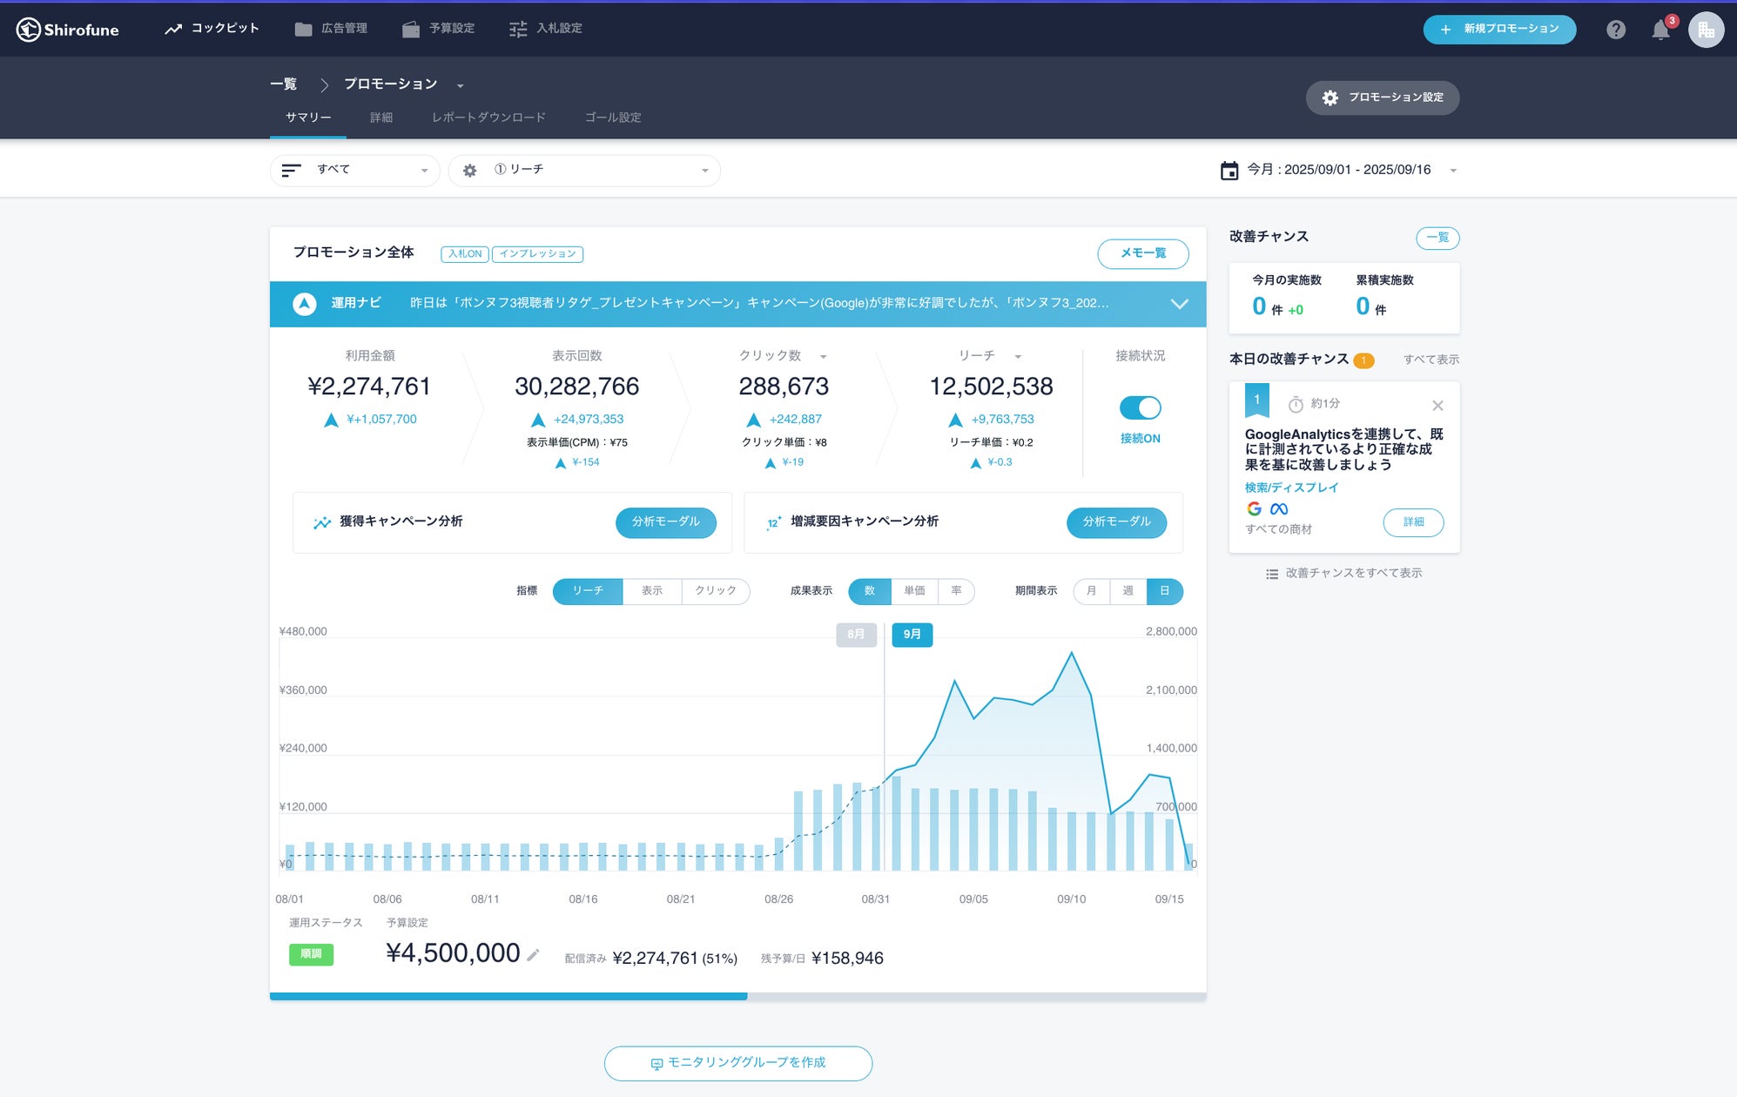Select the クリック indicator option
Screen dimensions: 1737x1097
click(715, 591)
